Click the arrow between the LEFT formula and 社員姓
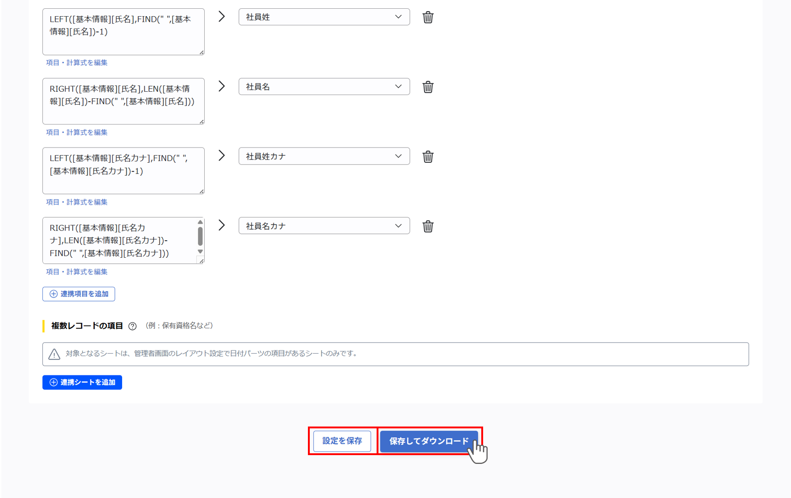Screen dimensions: 791x498 coord(222,16)
